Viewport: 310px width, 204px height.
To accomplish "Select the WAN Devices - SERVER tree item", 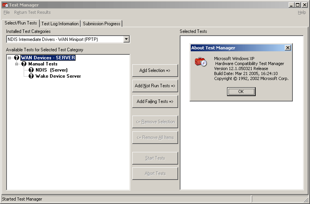I will pos(48,58).
